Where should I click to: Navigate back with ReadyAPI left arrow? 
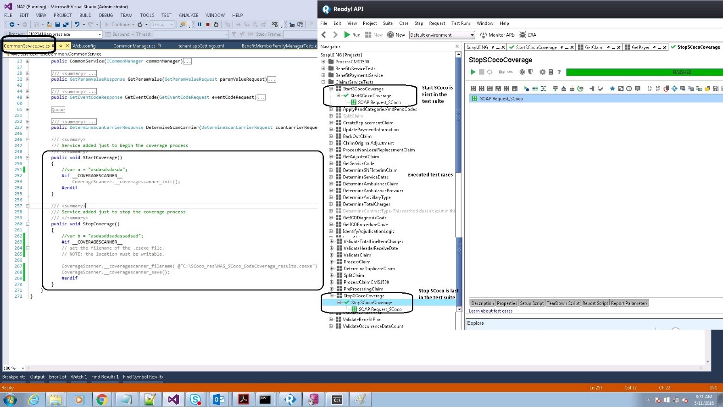[324, 35]
